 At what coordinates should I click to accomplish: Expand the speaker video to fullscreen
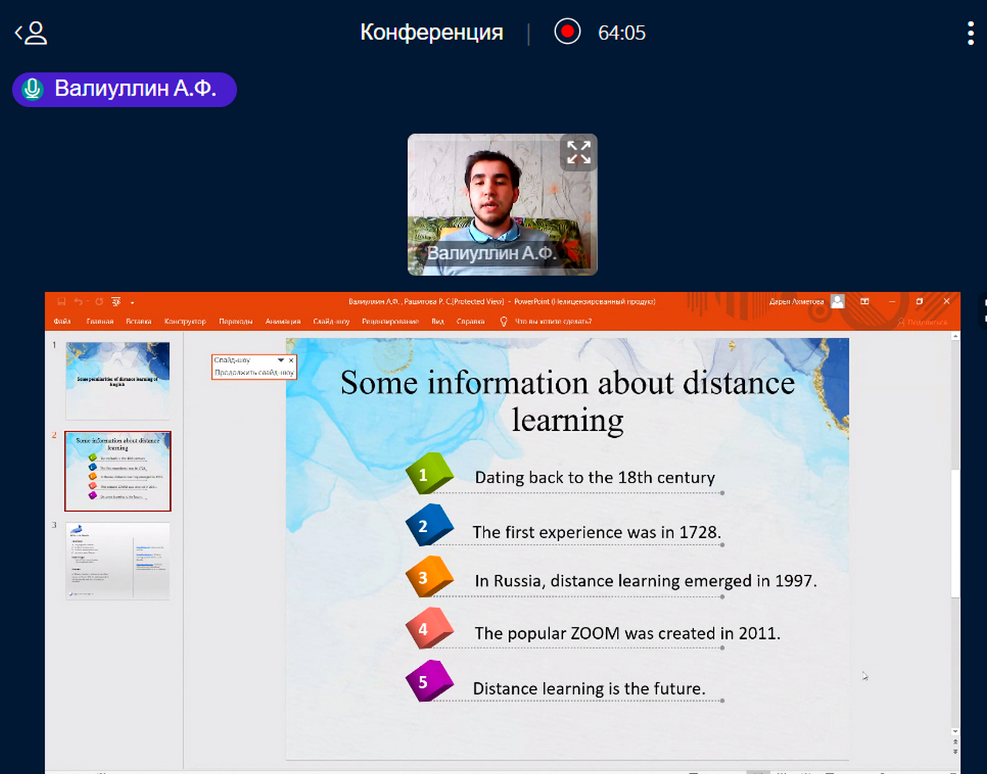pyautogui.click(x=578, y=152)
